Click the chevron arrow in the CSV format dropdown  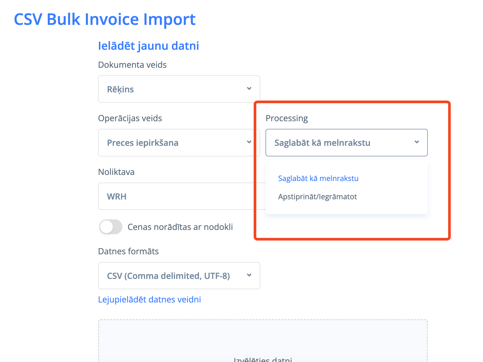point(249,275)
